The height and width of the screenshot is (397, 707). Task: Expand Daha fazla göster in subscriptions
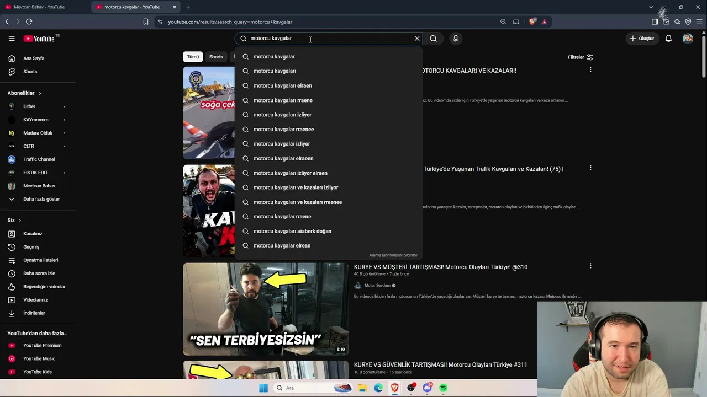38,199
